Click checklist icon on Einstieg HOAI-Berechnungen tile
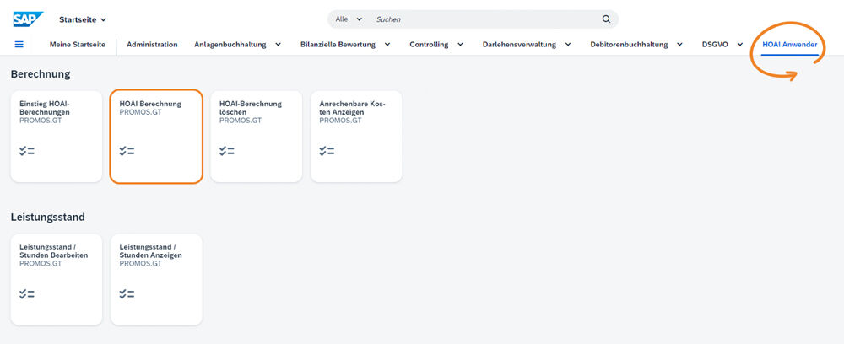The width and height of the screenshot is (844, 344). click(x=27, y=151)
